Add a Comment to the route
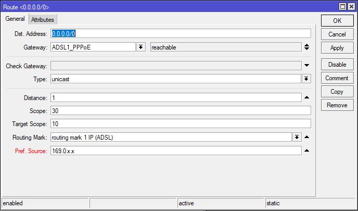 pyautogui.click(x=337, y=78)
